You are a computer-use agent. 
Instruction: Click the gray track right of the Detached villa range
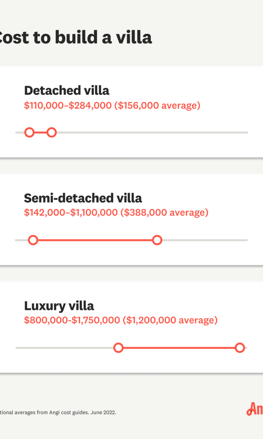pyautogui.click(x=153, y=133)
